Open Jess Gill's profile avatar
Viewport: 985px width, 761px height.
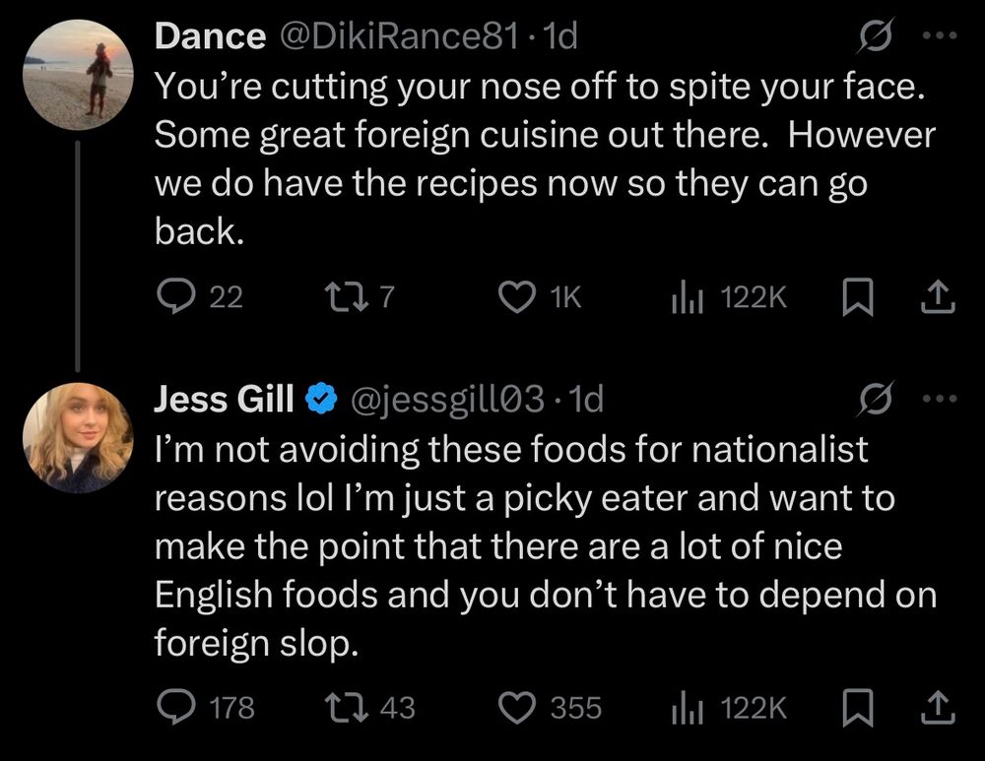[x=77, y=437]
